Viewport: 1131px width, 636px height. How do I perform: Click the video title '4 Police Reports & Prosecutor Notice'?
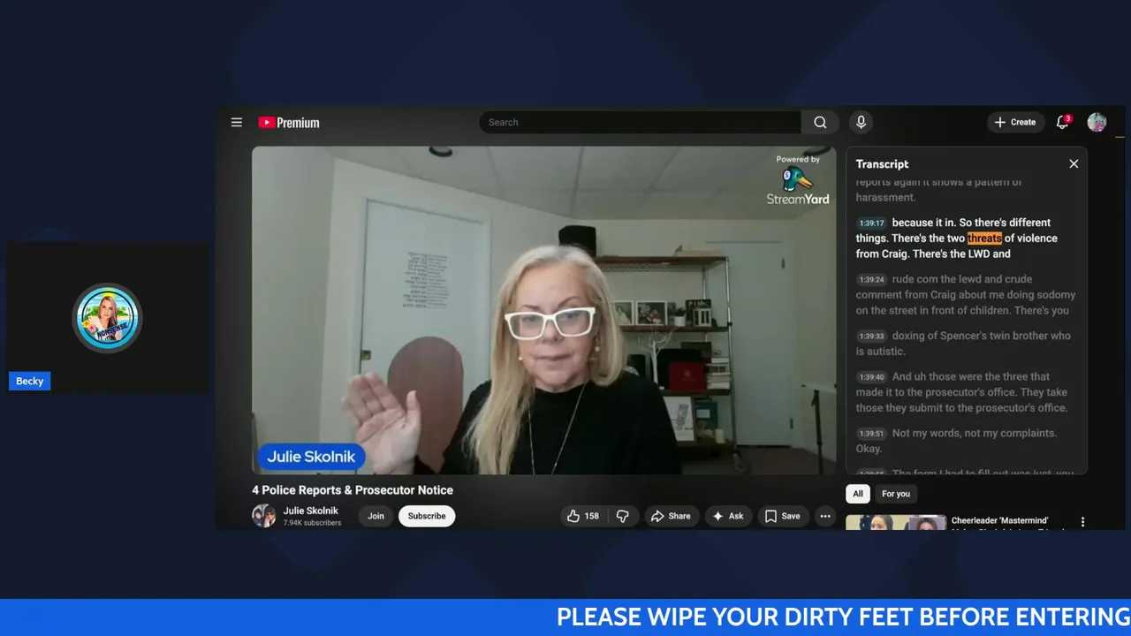click(353, 490)
